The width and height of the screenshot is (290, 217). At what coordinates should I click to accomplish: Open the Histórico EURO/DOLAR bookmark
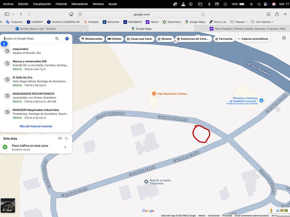(63, 22)
